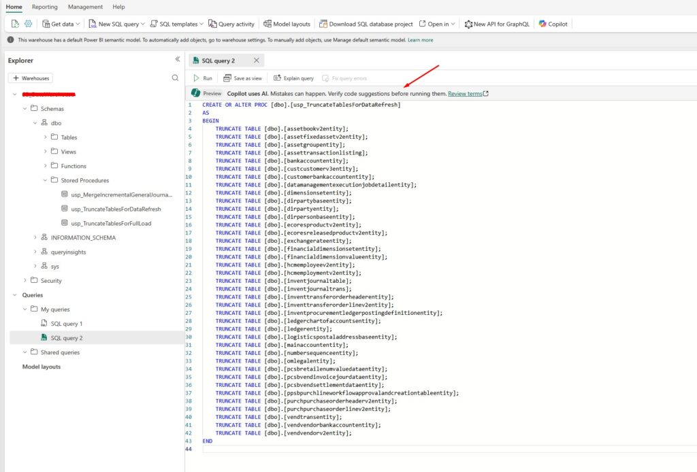Collapse the Explorer pane
697x472 pixels.
pos(178,59)
